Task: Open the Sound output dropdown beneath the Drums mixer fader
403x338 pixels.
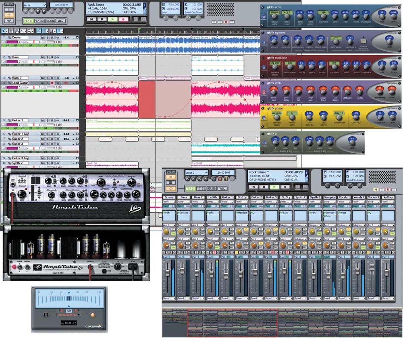Action: (x=169, y=299)
